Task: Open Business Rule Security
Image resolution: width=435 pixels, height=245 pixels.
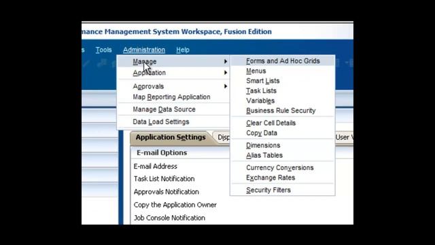Action: 281,110
